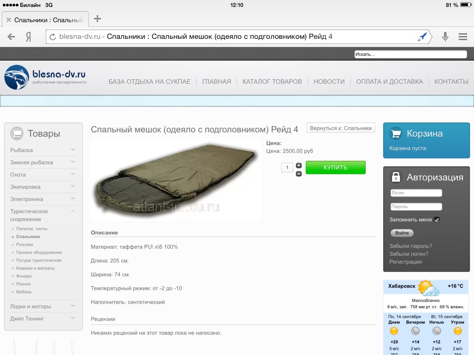Click the blesna-dv.ru fish logo
Viewport: 474px width, 355px height.
point(17,77)
